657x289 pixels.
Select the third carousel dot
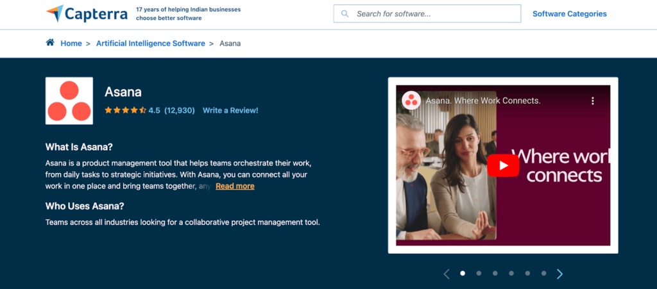pyautogui.click(x=495, y=273)
